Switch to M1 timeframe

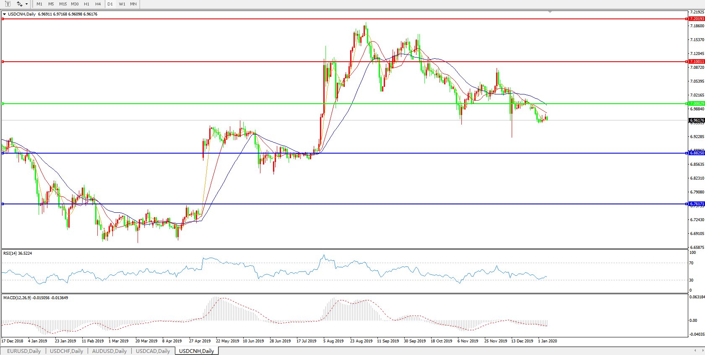pos(39,4)
